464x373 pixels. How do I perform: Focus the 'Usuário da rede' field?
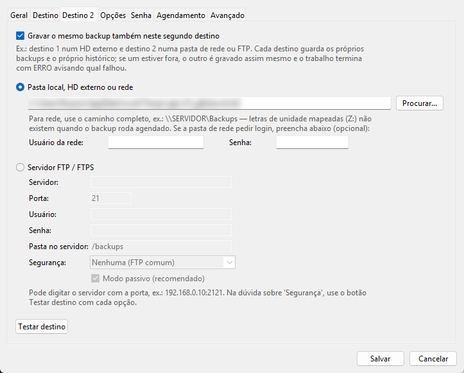[156, 143]
